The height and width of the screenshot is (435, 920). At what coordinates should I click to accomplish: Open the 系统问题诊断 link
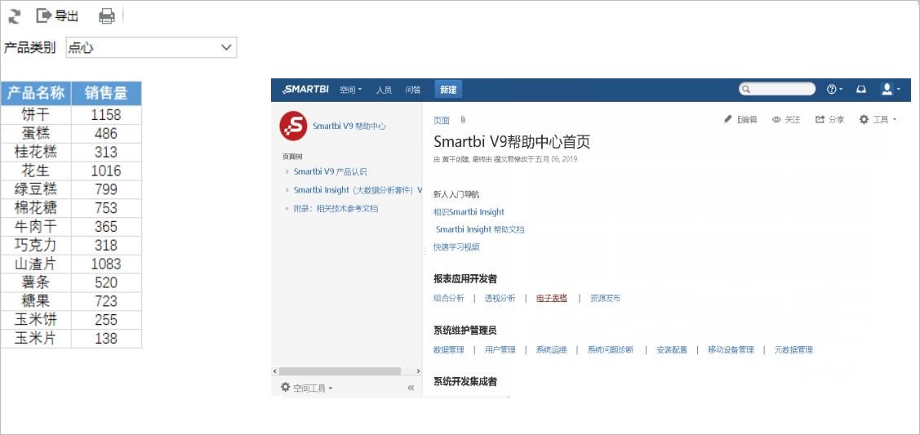coord(611,349)
